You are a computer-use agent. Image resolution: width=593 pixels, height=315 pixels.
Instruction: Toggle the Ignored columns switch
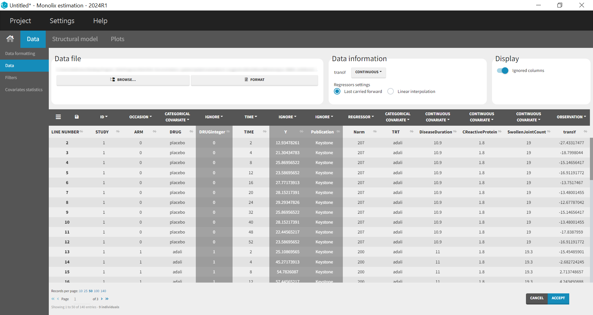pyautogui.click(x=503, y=71)
